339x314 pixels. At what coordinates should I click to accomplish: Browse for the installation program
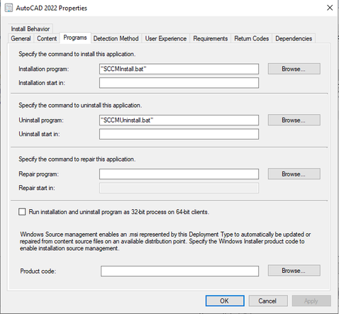click(294, 69)
